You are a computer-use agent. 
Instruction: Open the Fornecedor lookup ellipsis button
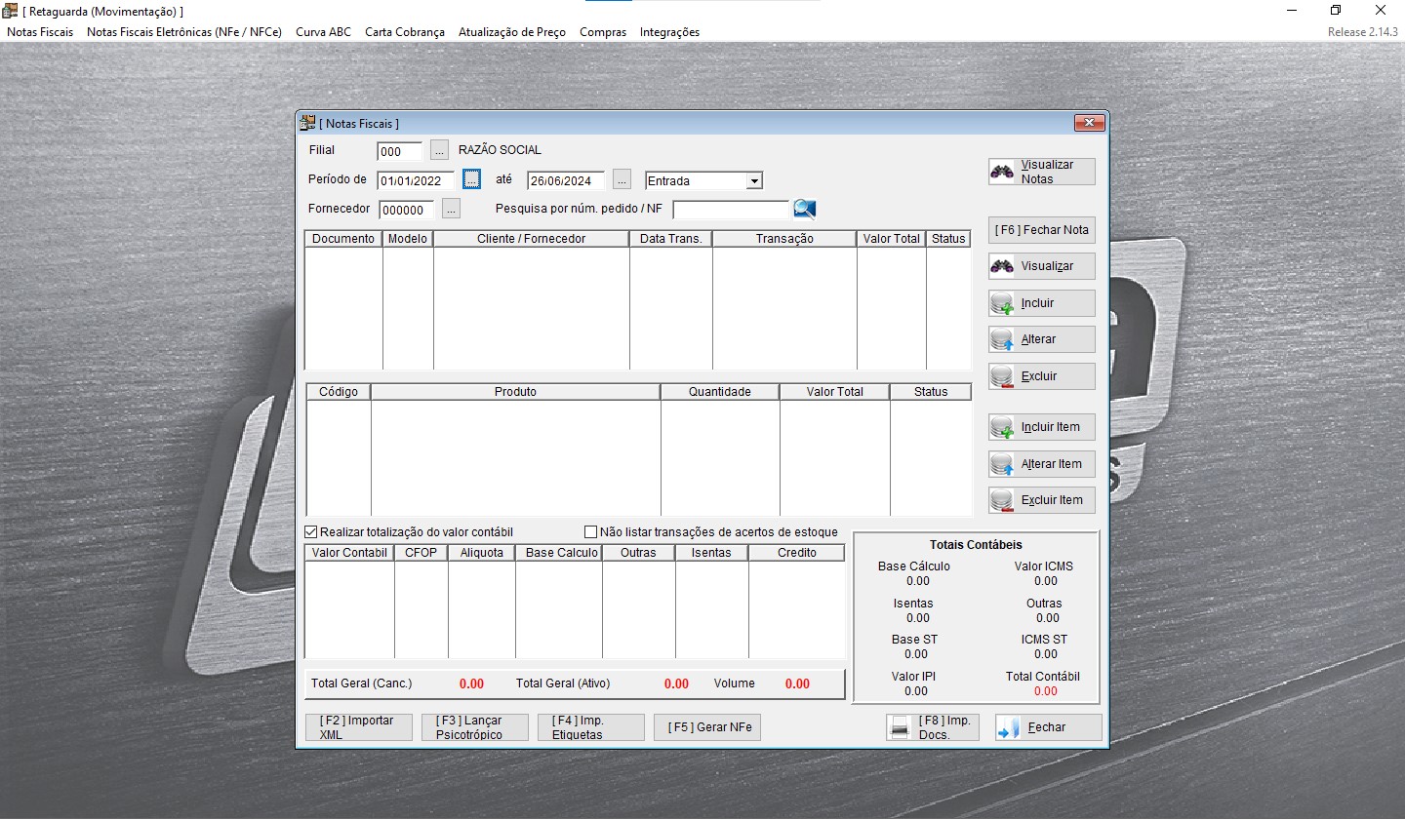(451, 210)
